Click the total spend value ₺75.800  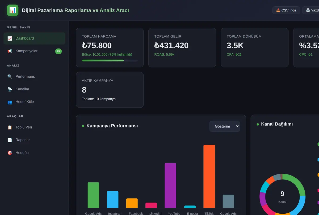tap(97, 46)
